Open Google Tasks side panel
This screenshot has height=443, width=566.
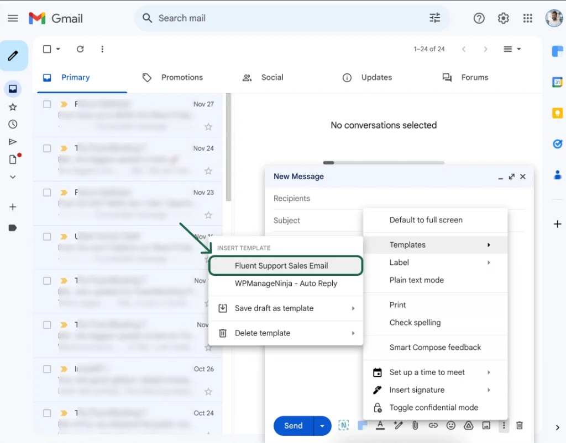click(558, 144)
